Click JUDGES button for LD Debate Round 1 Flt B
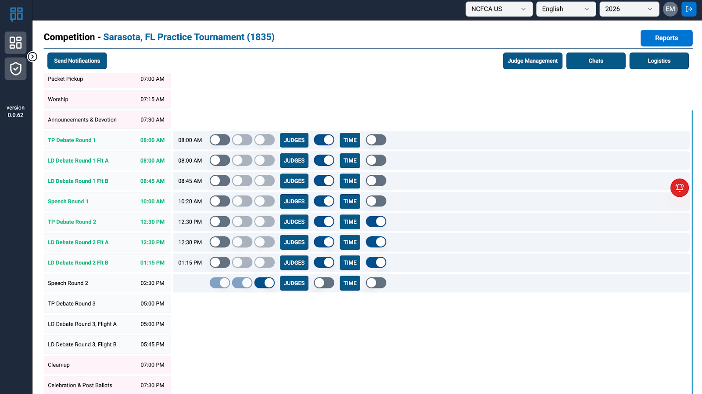 [294, 181]
